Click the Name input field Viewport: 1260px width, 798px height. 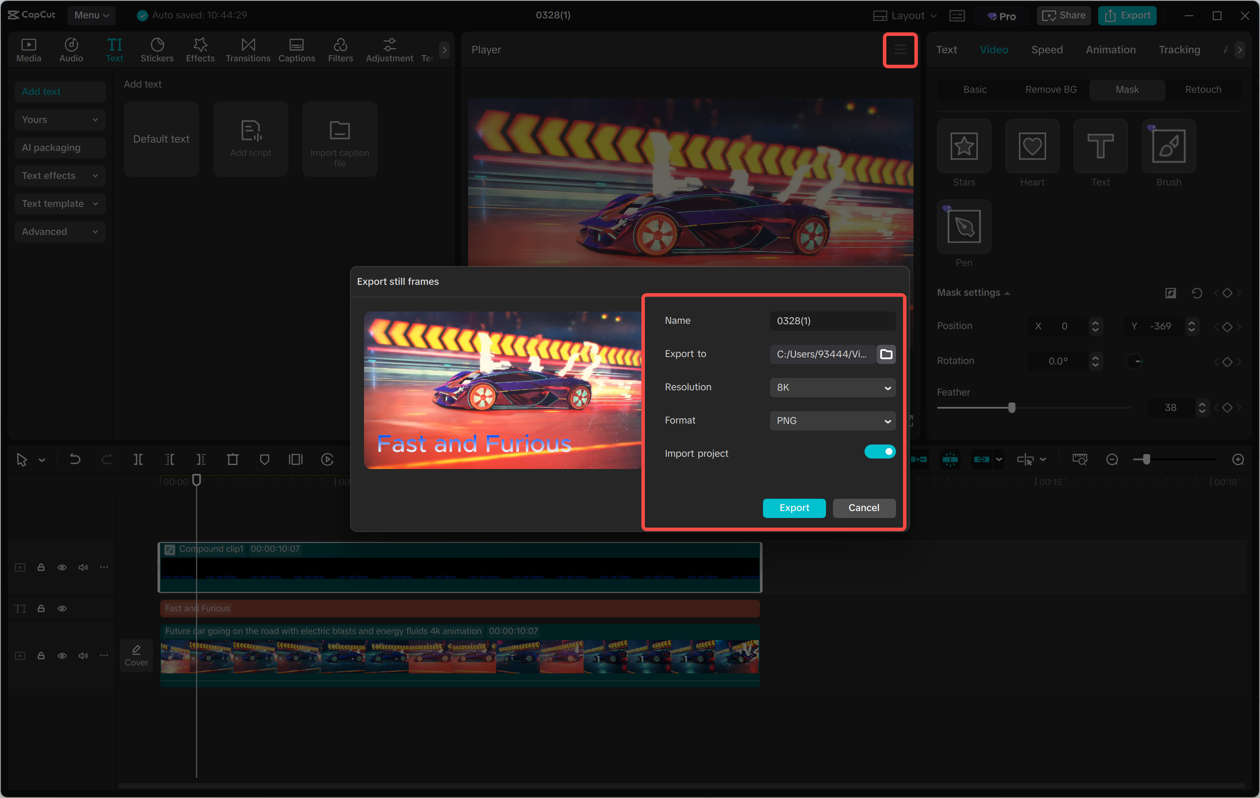pos(832,321)
